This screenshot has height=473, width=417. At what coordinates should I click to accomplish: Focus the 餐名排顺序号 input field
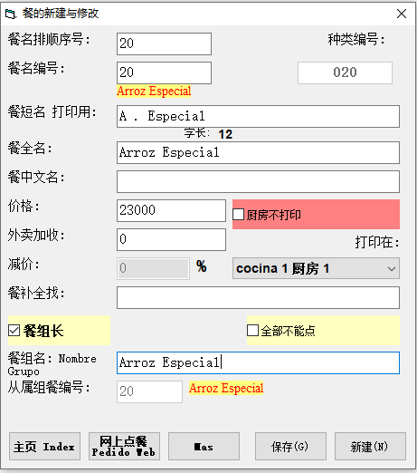point(164,43)
